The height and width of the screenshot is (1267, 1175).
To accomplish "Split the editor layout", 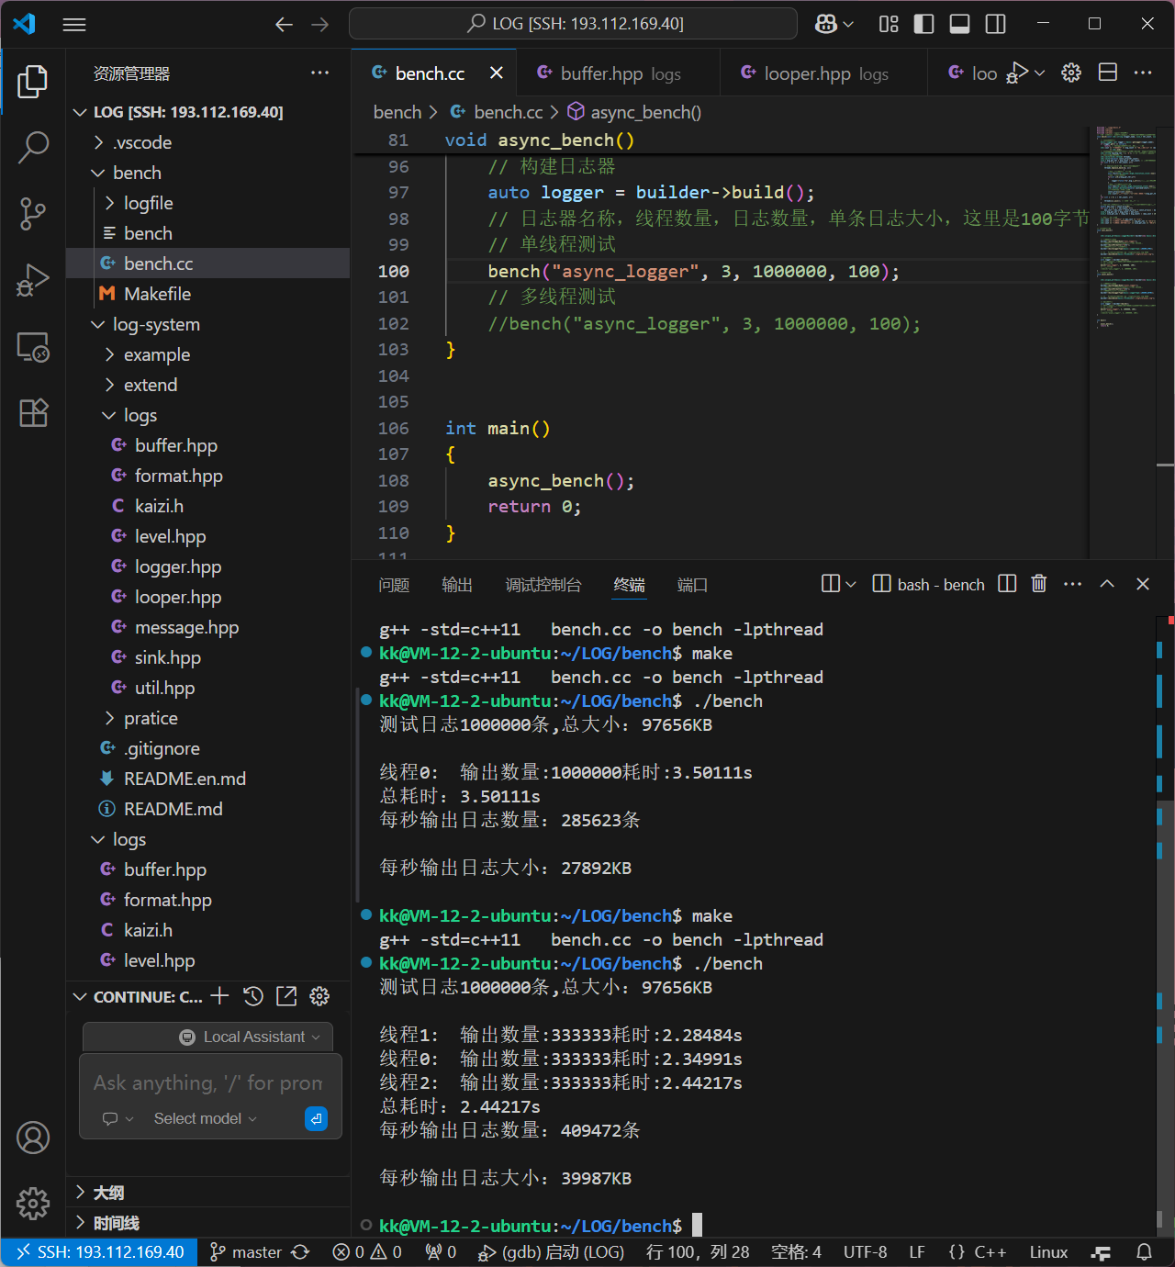I will 1108,73.
